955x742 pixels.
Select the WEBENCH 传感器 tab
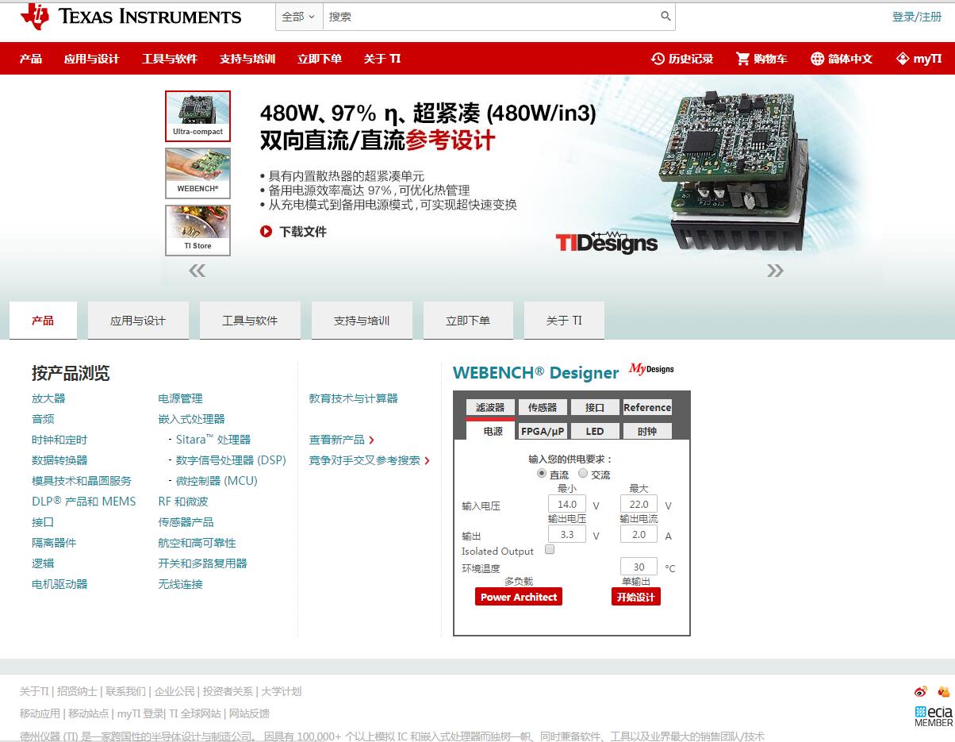click(x=543, y=407)
